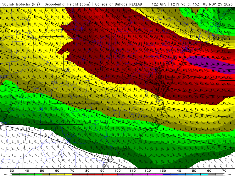The height and width of the screenshot is (176, 235).
Task: Select the olive swatch starting at 50
Action: coord(46,175)
